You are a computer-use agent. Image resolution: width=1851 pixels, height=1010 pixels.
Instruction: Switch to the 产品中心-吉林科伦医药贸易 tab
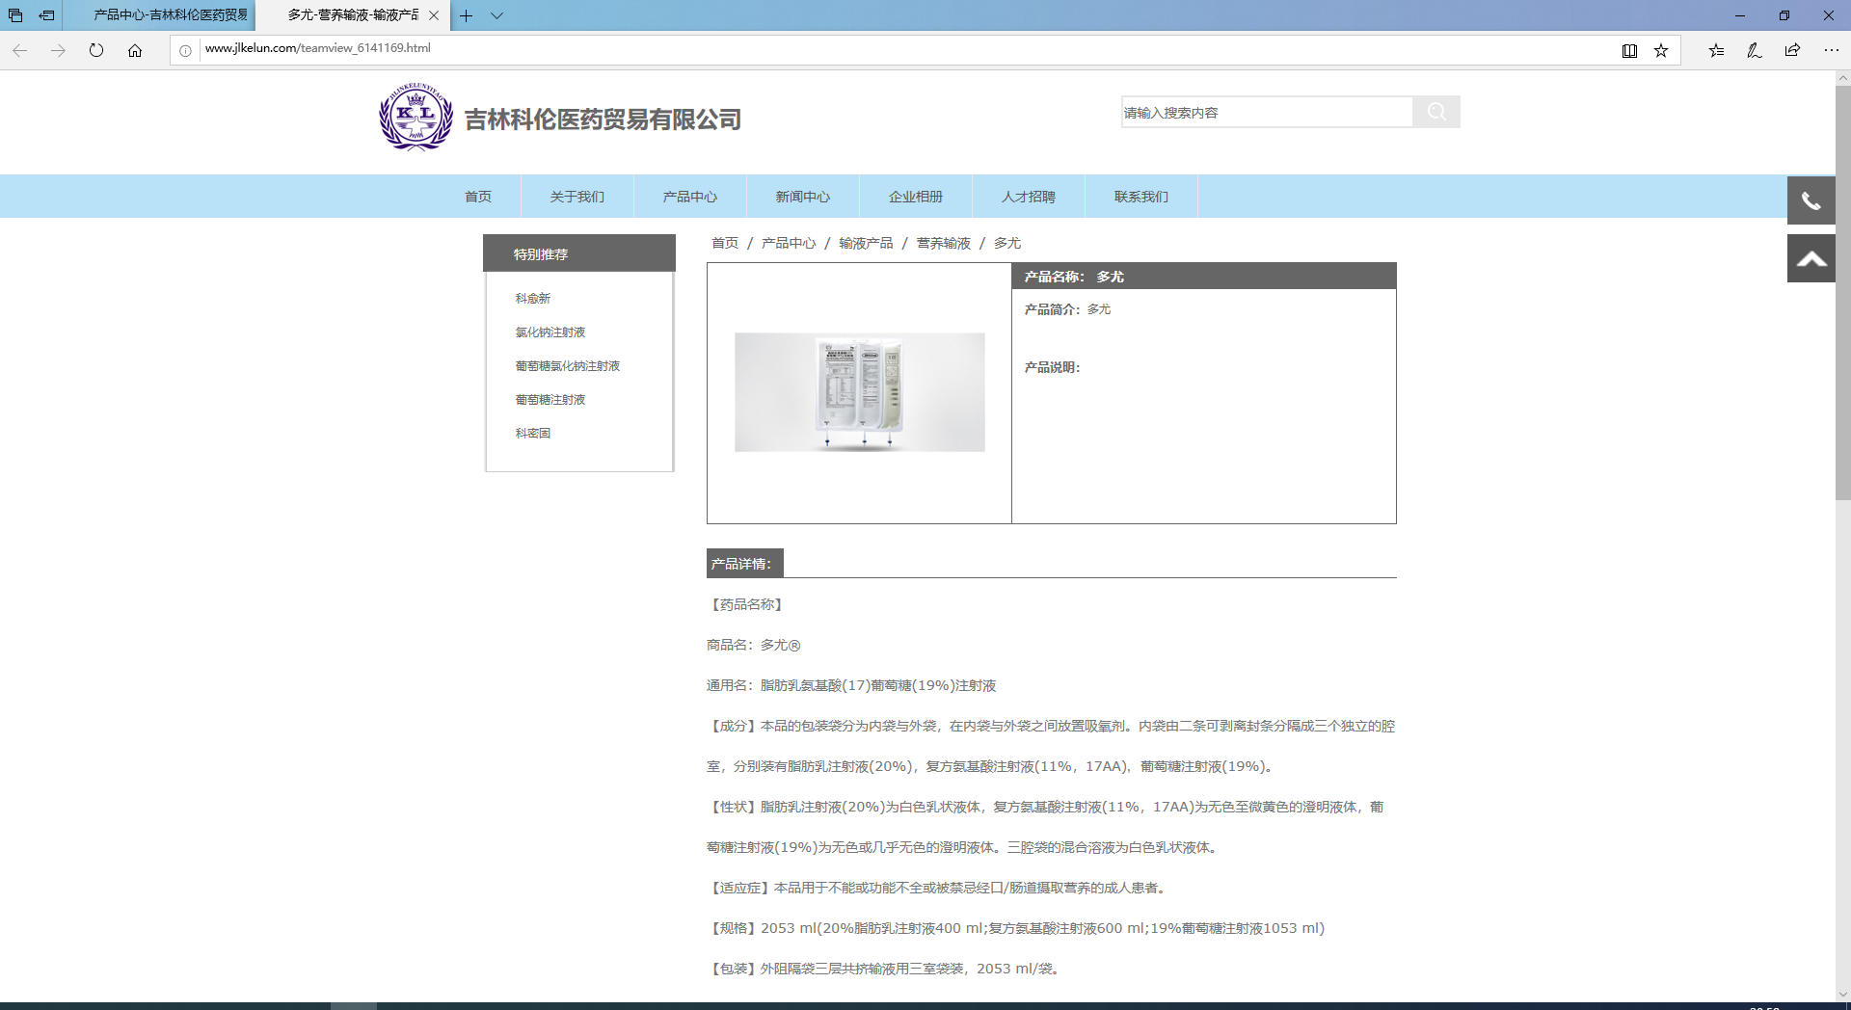click(x=159, y=15)
